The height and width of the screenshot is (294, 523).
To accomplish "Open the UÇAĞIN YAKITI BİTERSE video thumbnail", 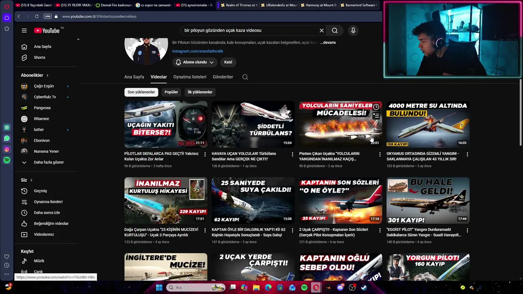I will coord(165,125).
